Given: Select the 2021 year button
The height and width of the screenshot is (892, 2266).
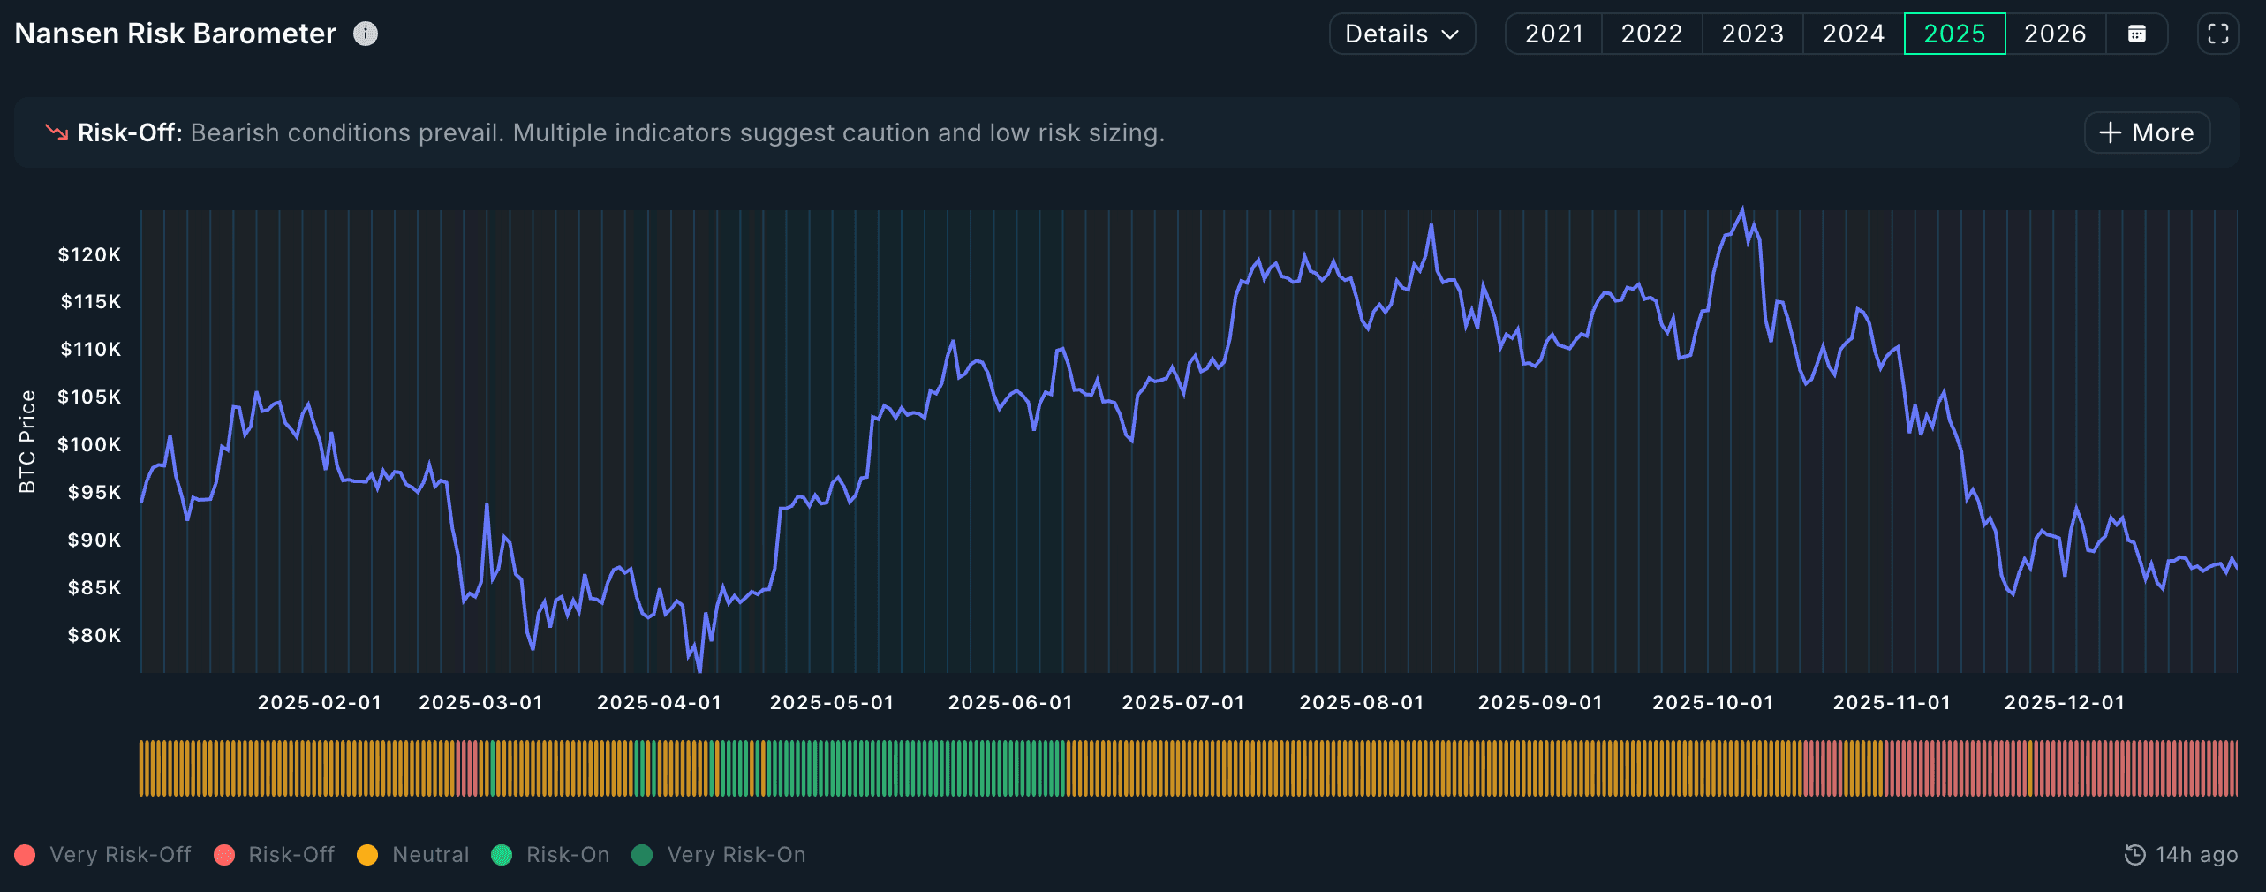Looking at the screenshot, I should 1553,34.
